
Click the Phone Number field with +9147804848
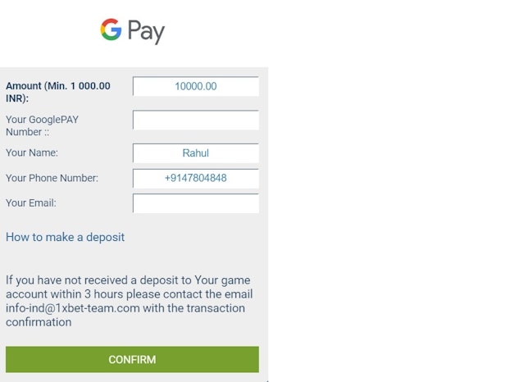[195, 178]
